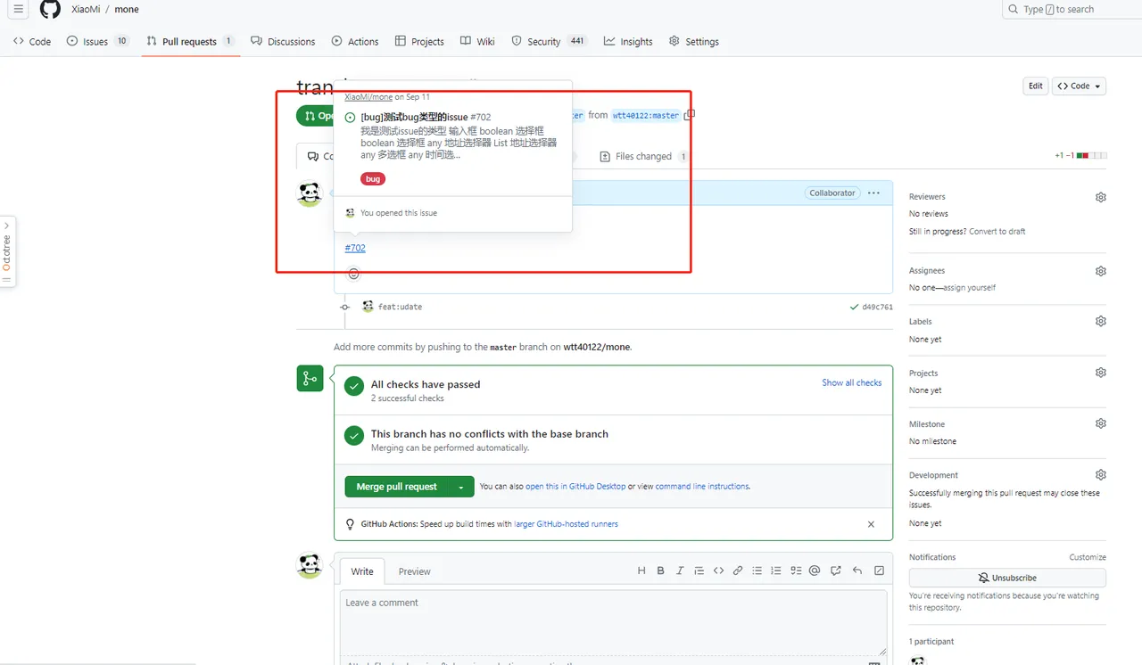
Task: Open the hamburger navigation menu
Action: click(19, 10)
